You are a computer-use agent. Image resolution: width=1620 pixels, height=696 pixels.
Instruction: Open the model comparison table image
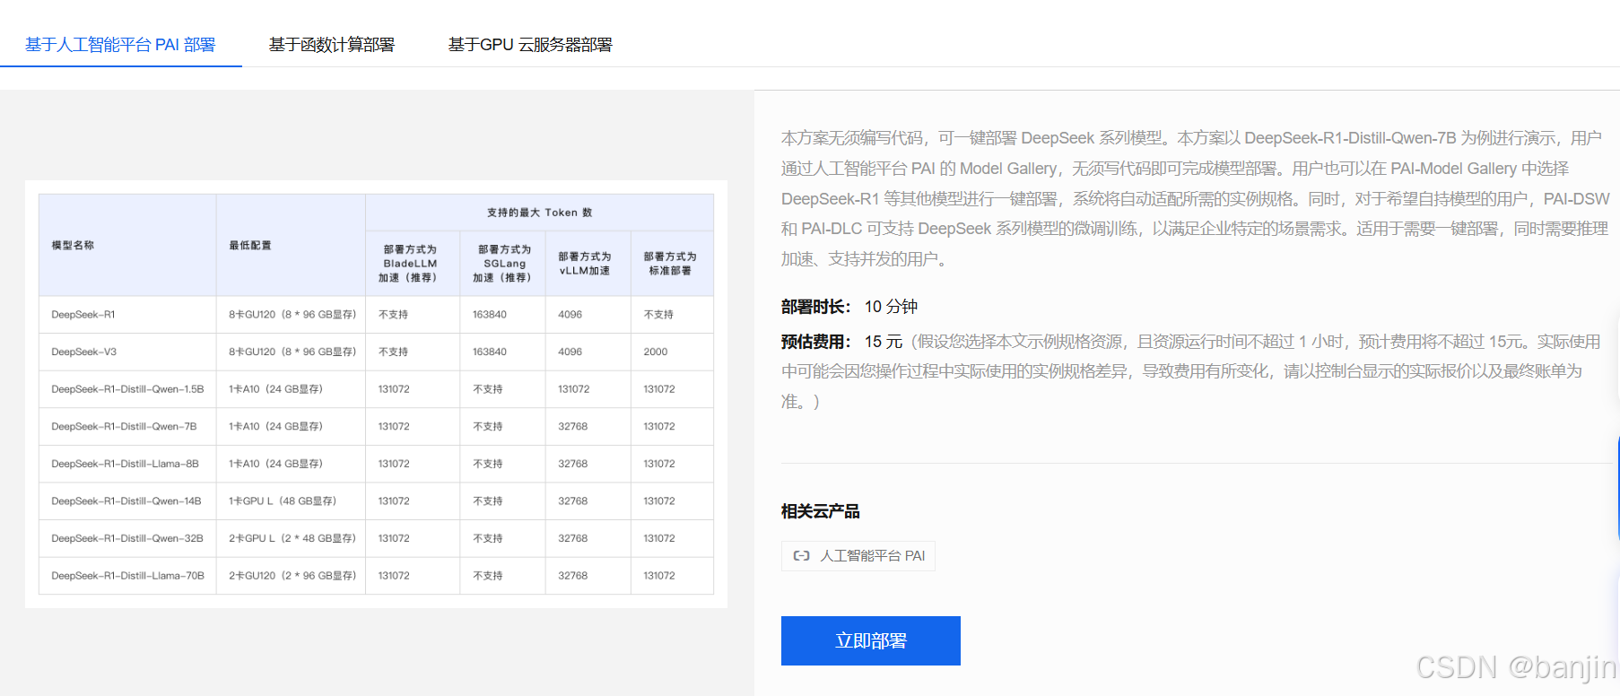[x=376, y=394]
